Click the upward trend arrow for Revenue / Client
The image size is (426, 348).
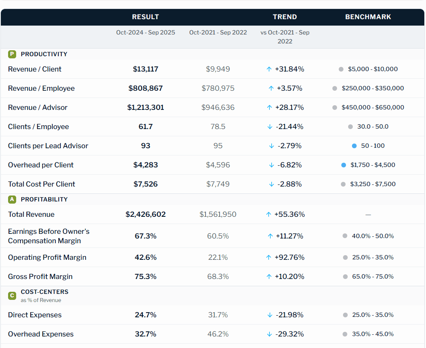click(268, 69)
